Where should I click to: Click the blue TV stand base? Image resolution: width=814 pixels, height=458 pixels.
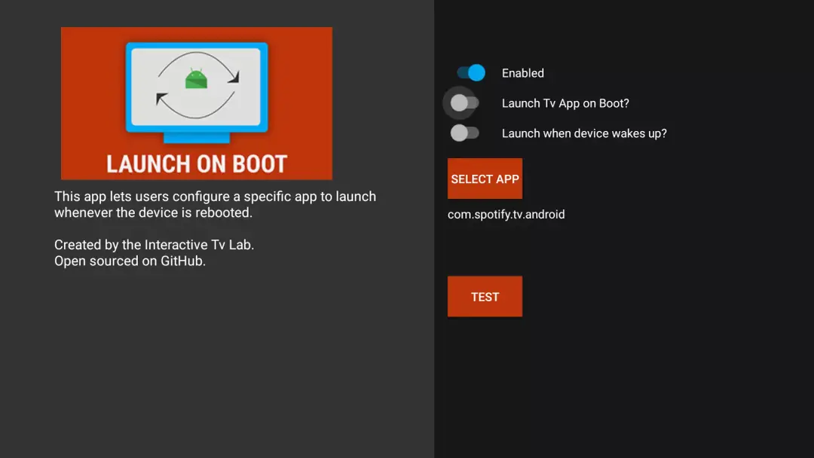tap(197, 137)
